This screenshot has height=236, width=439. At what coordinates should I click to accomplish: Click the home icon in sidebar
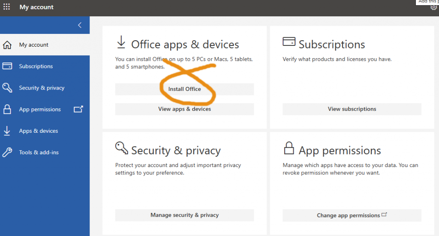click(x=7, y=45)
